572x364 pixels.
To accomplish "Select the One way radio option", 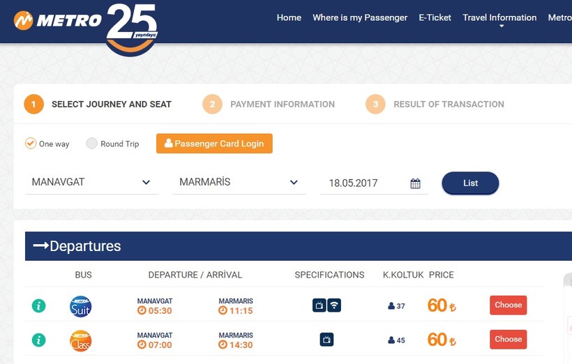I will pyautogui.click(x=31, y=144).
